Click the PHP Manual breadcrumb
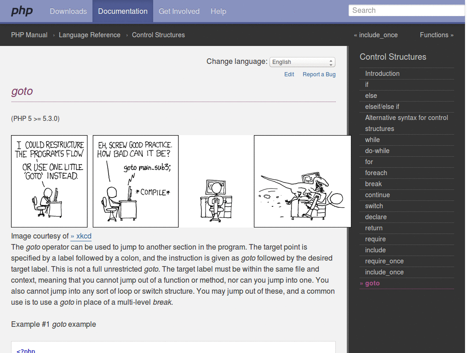This screenshot has width=471, height=353. point(29,34)
